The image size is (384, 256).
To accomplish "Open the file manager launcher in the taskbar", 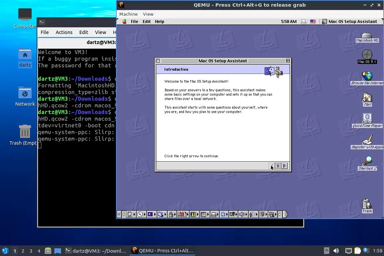I will coord(48,251).
